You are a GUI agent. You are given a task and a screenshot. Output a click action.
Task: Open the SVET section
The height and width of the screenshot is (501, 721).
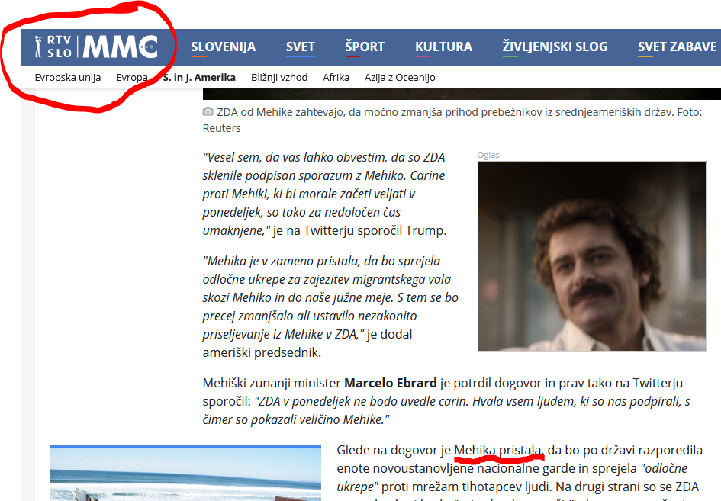301,47
